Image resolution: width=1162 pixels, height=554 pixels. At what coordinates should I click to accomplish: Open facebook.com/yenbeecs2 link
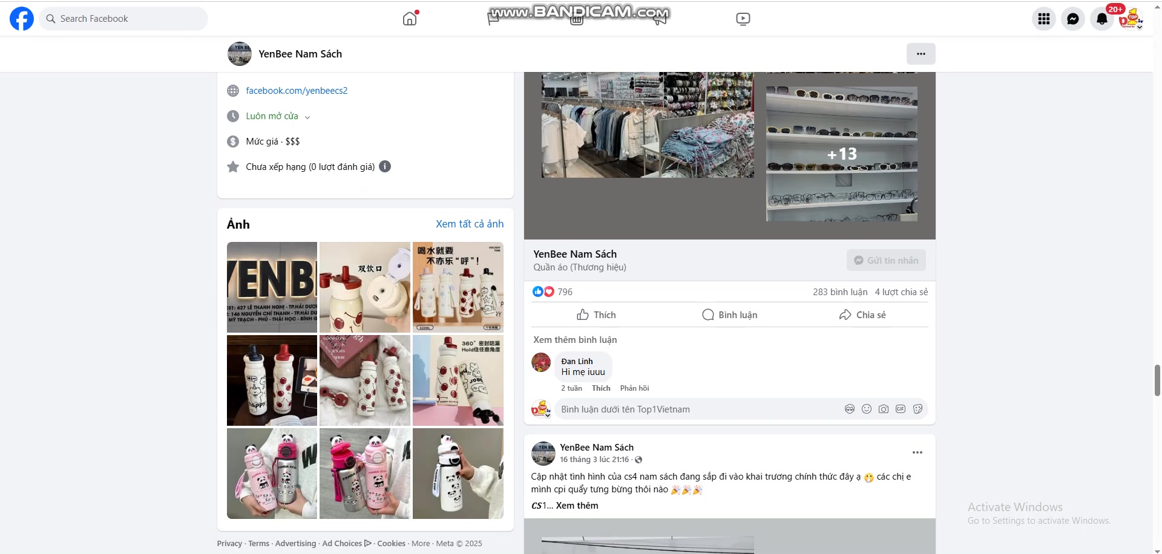point(297,90)
